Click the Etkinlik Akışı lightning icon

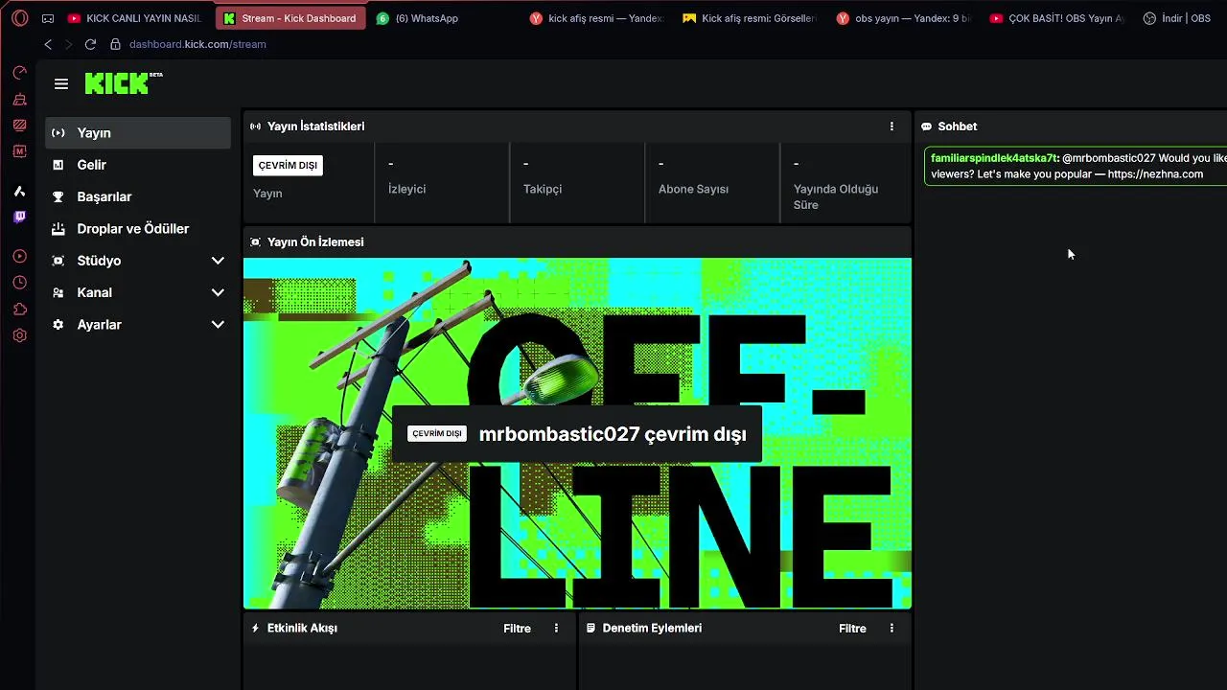pyautogui.click(x=255, y=629)
